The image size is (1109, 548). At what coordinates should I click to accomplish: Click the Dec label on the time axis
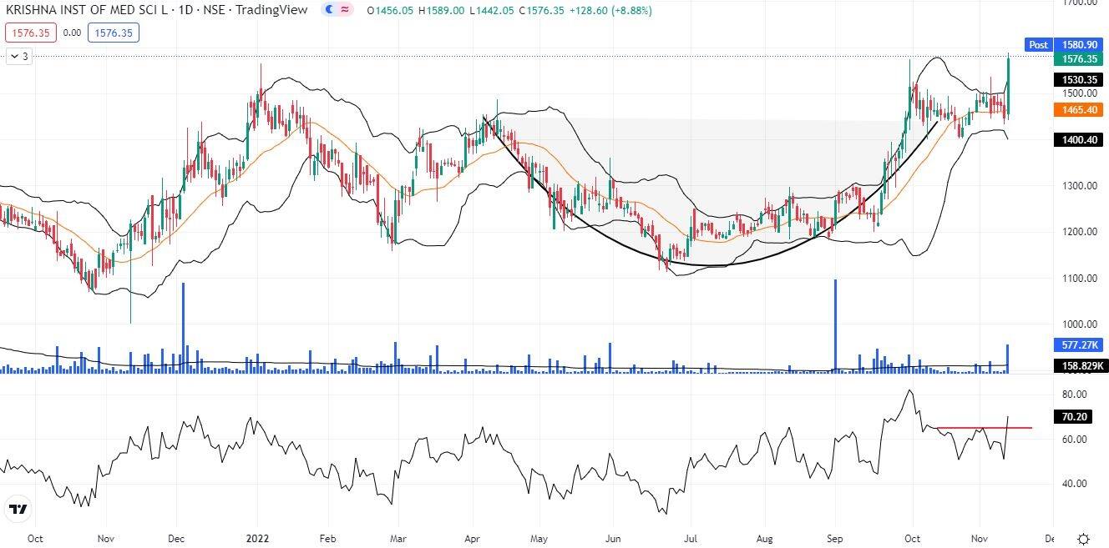point(176,538)
